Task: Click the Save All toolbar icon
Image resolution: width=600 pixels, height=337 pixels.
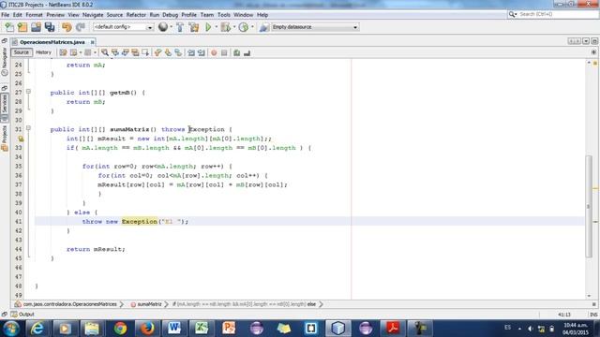Action: click(50, 27)
